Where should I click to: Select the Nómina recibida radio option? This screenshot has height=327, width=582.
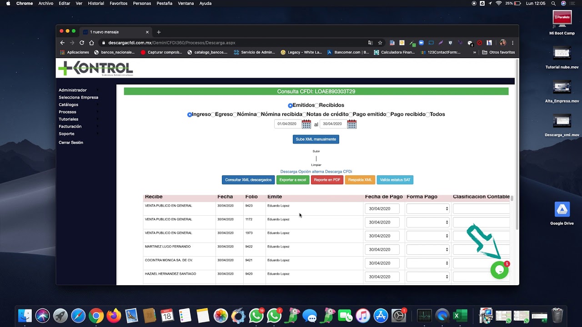click(259, 114)
